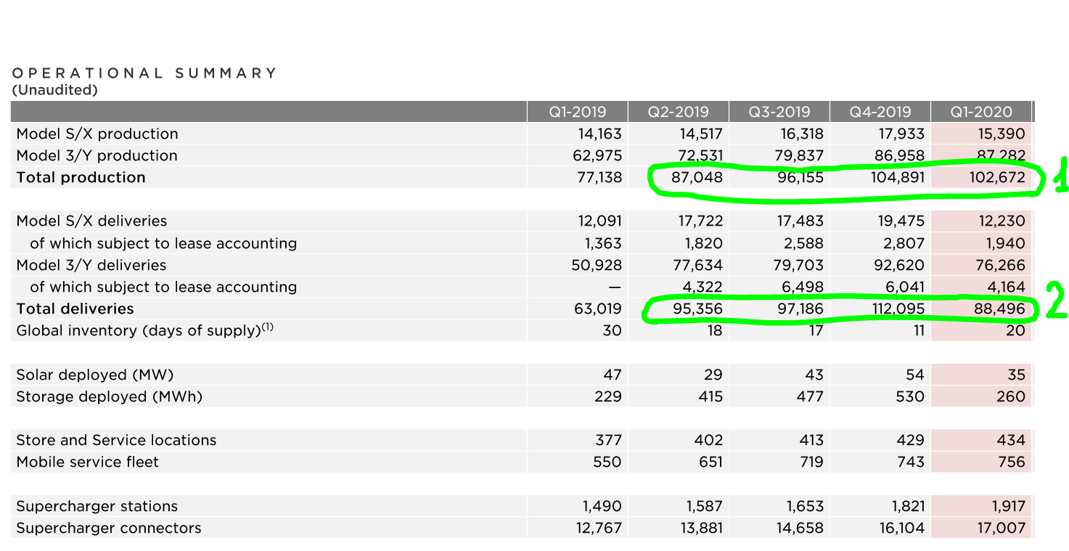Click the value 19,475 for S/X deliveries
This screenshot has width=1069, height=551.
coord(901,221)
